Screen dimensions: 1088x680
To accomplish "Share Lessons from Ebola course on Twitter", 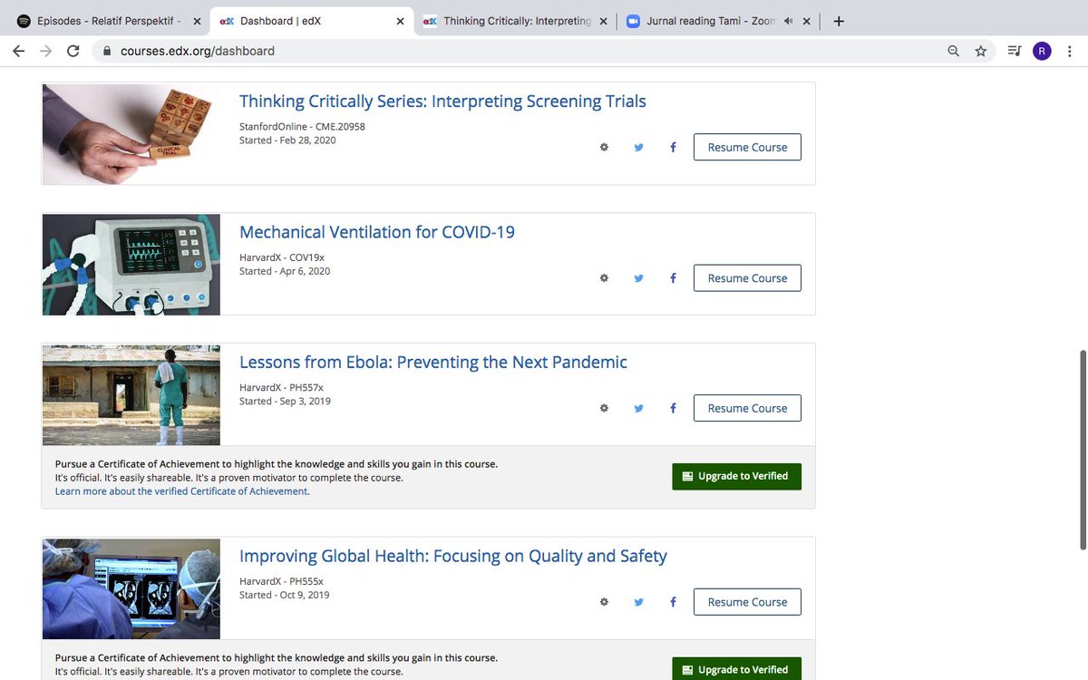I will 638,408.
